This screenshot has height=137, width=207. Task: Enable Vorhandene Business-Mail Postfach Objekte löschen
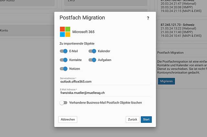click(x=63, y=103)
